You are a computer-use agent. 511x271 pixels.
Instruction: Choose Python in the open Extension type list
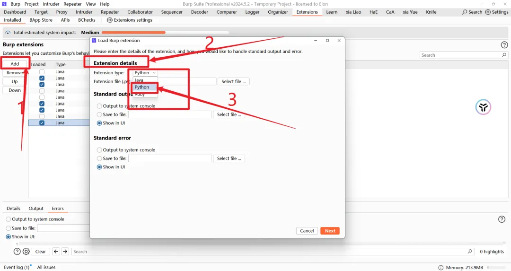(145, 87)
